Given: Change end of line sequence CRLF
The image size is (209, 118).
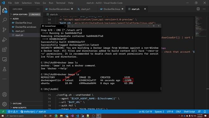Looking at the screenshot, I should [178, 111].
